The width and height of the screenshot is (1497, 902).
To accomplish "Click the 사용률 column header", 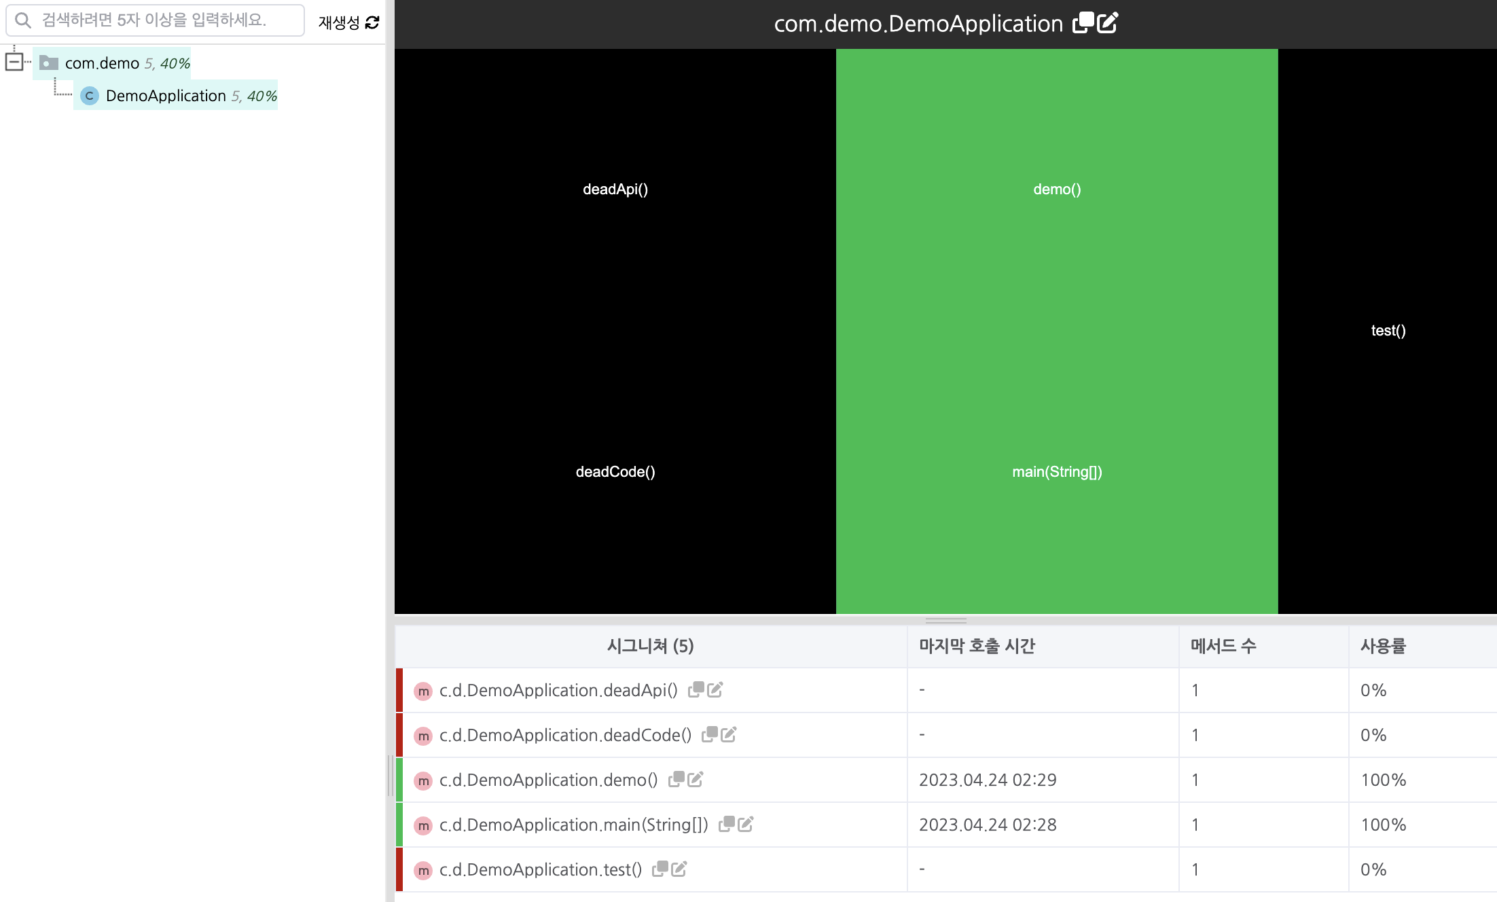I will point(1383,646).
